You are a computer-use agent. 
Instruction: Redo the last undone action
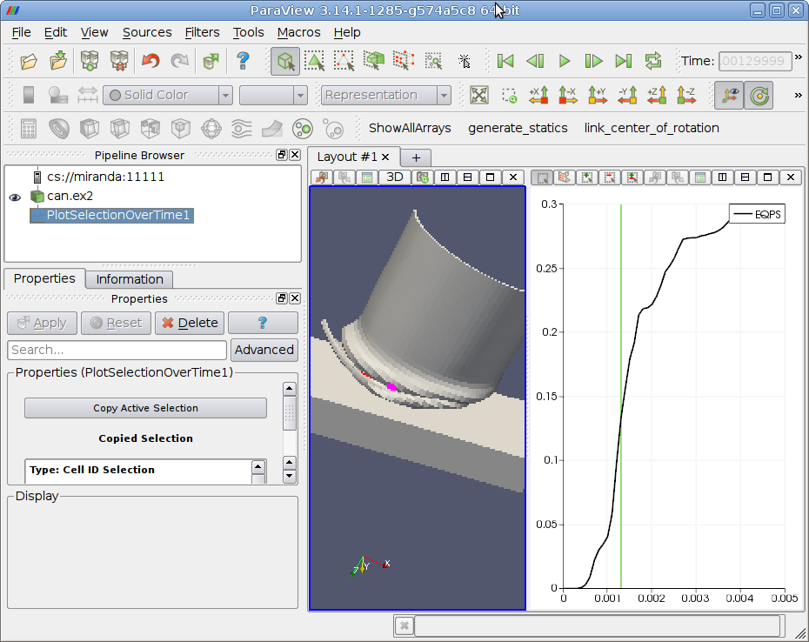click(x=179, y=61)
